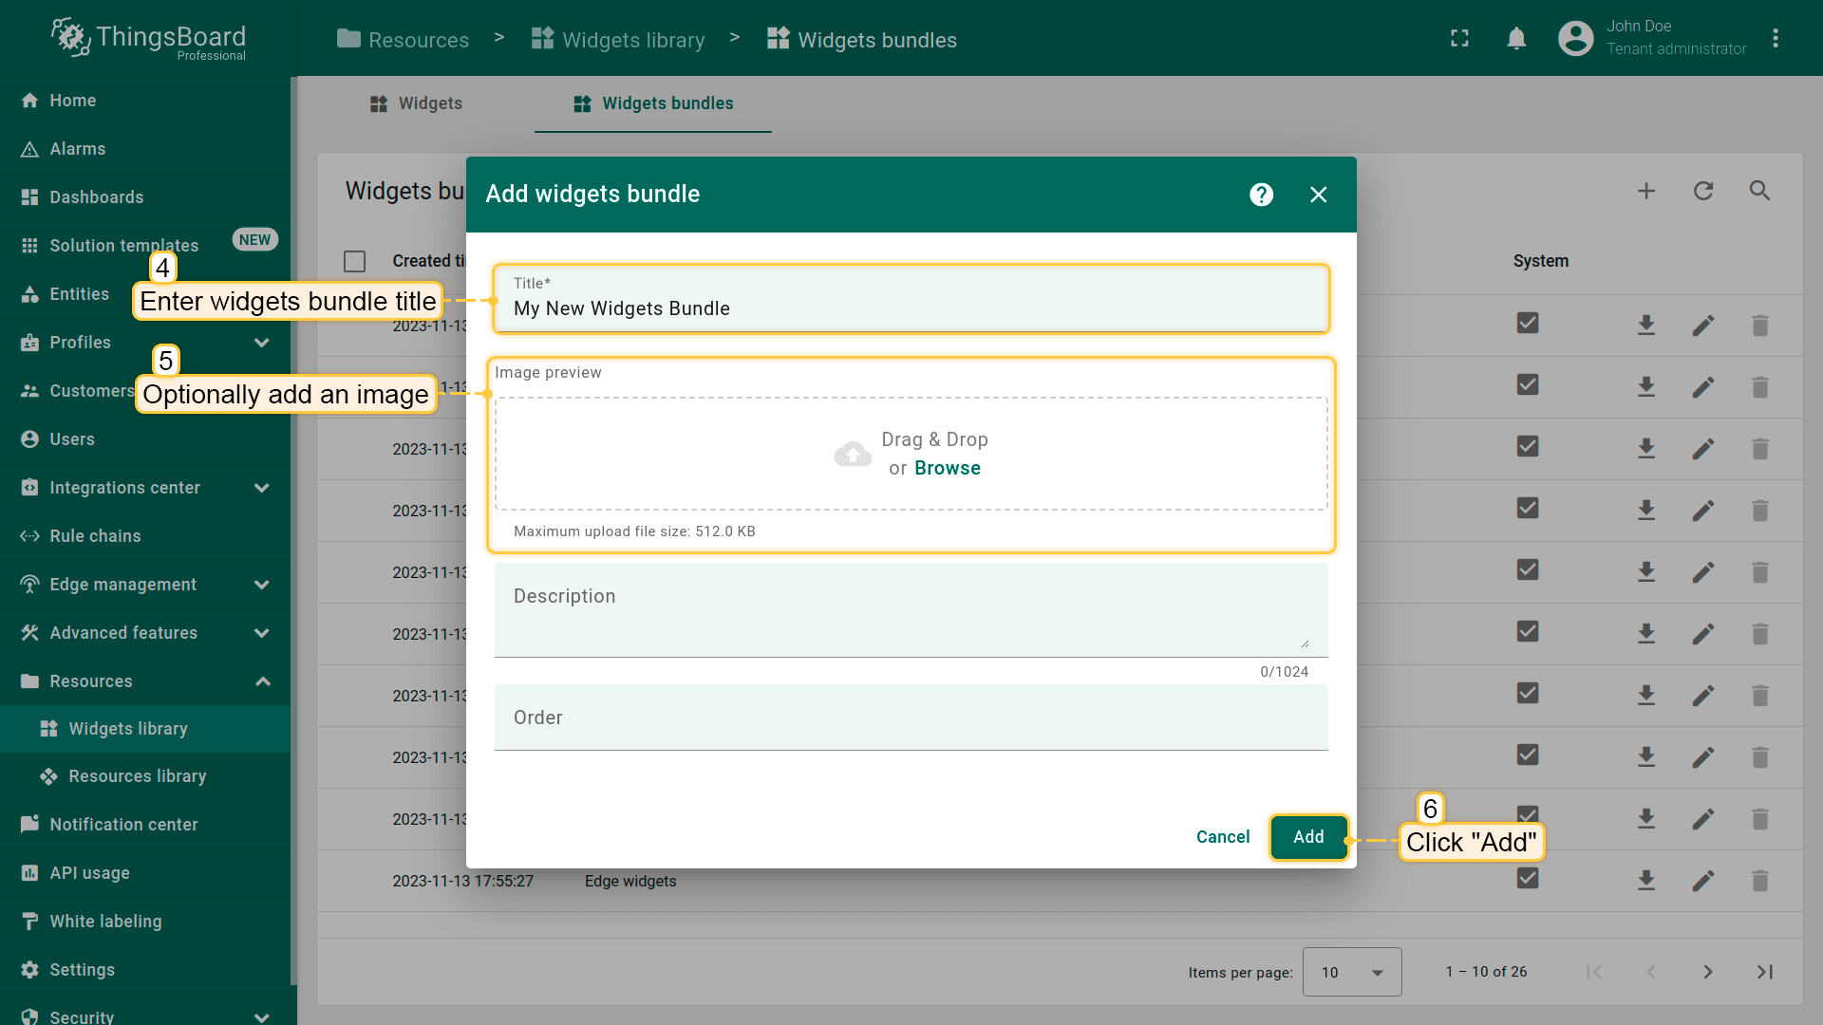Image resolution: width=1823 pixels, height=1025 pixels.
Task: Toggle fullscreen mode icon
Action: click(x=1459, y=39)
